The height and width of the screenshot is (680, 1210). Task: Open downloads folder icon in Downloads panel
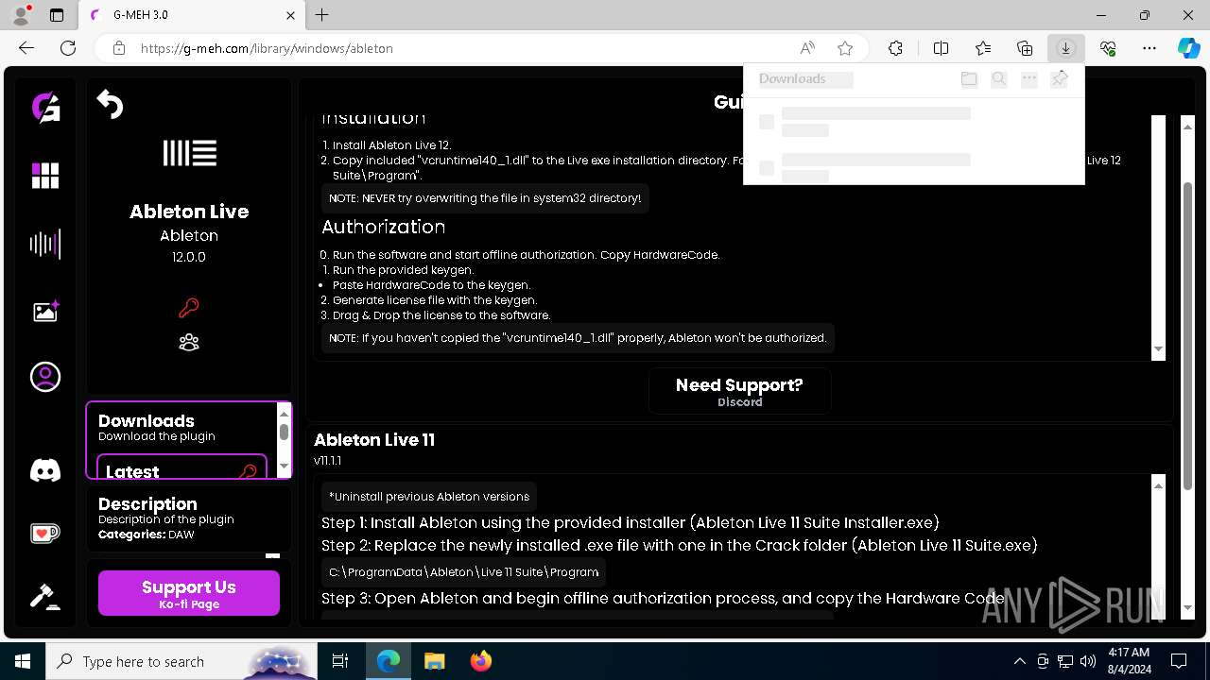point(969,79)
